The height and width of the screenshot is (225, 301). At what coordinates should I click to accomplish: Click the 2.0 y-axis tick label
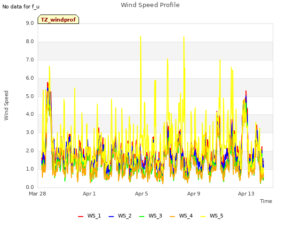[30, 151]
